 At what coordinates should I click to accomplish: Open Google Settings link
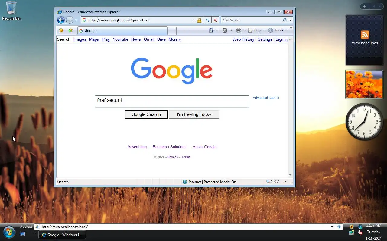tap(265, 39)
